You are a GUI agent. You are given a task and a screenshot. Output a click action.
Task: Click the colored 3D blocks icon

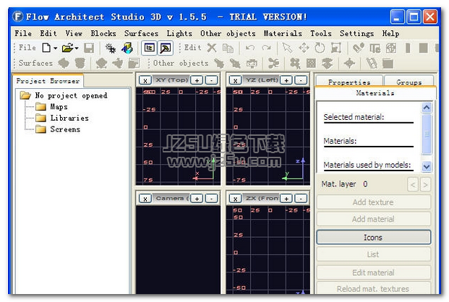coord(127,48)
